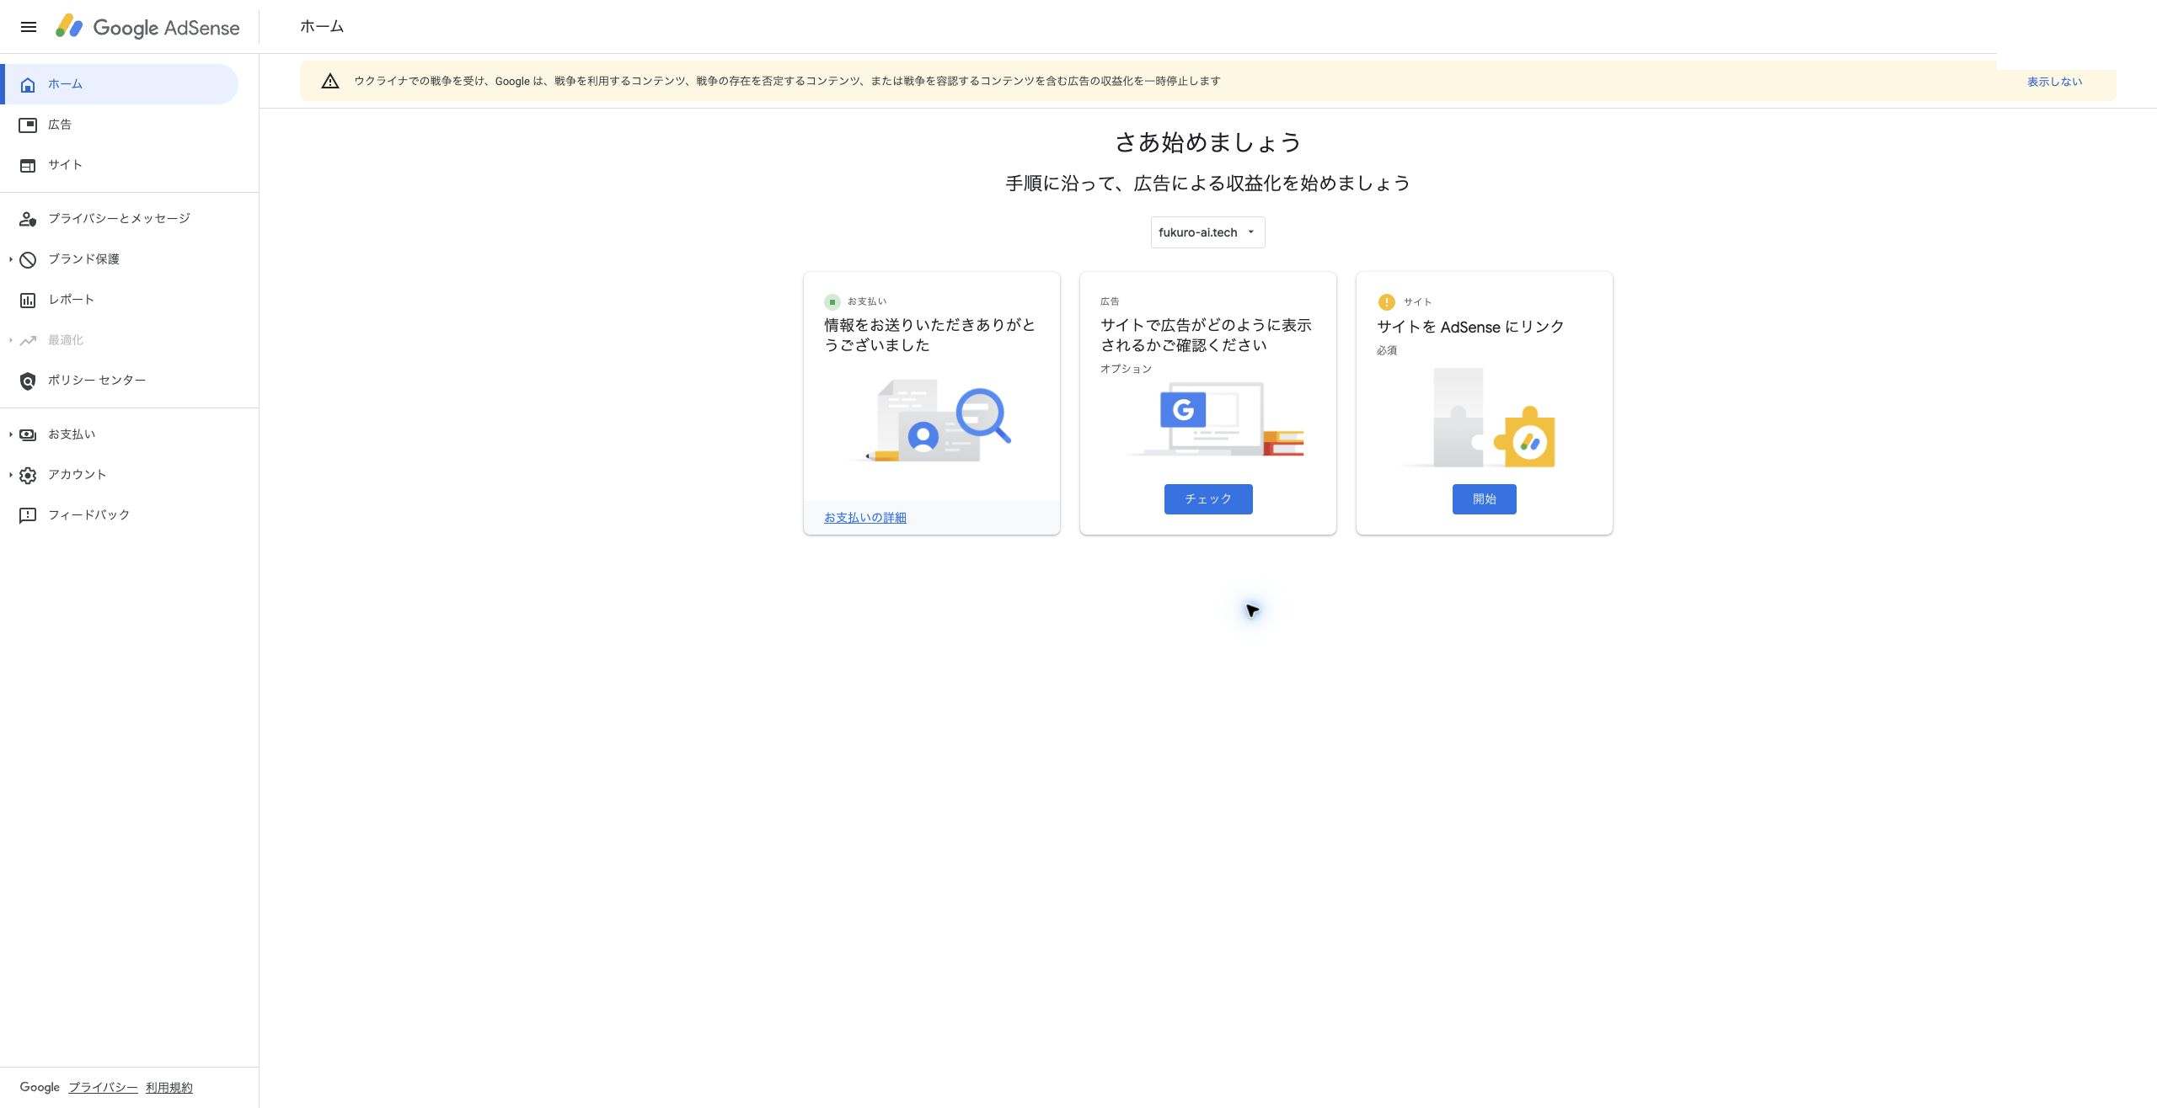This screenshot has height=1108, width=2157.
Task: Click the ブランド保護 block icon
Action: point(28,259)
